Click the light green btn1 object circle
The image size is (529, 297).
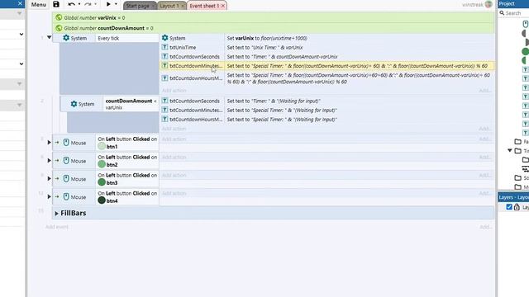coord(102,146)
